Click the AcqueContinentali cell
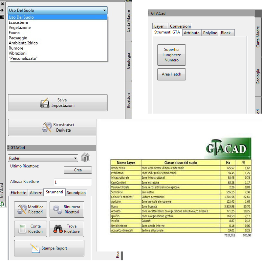The width and height of the screenshot is (262, 262). tap(126, 230)
